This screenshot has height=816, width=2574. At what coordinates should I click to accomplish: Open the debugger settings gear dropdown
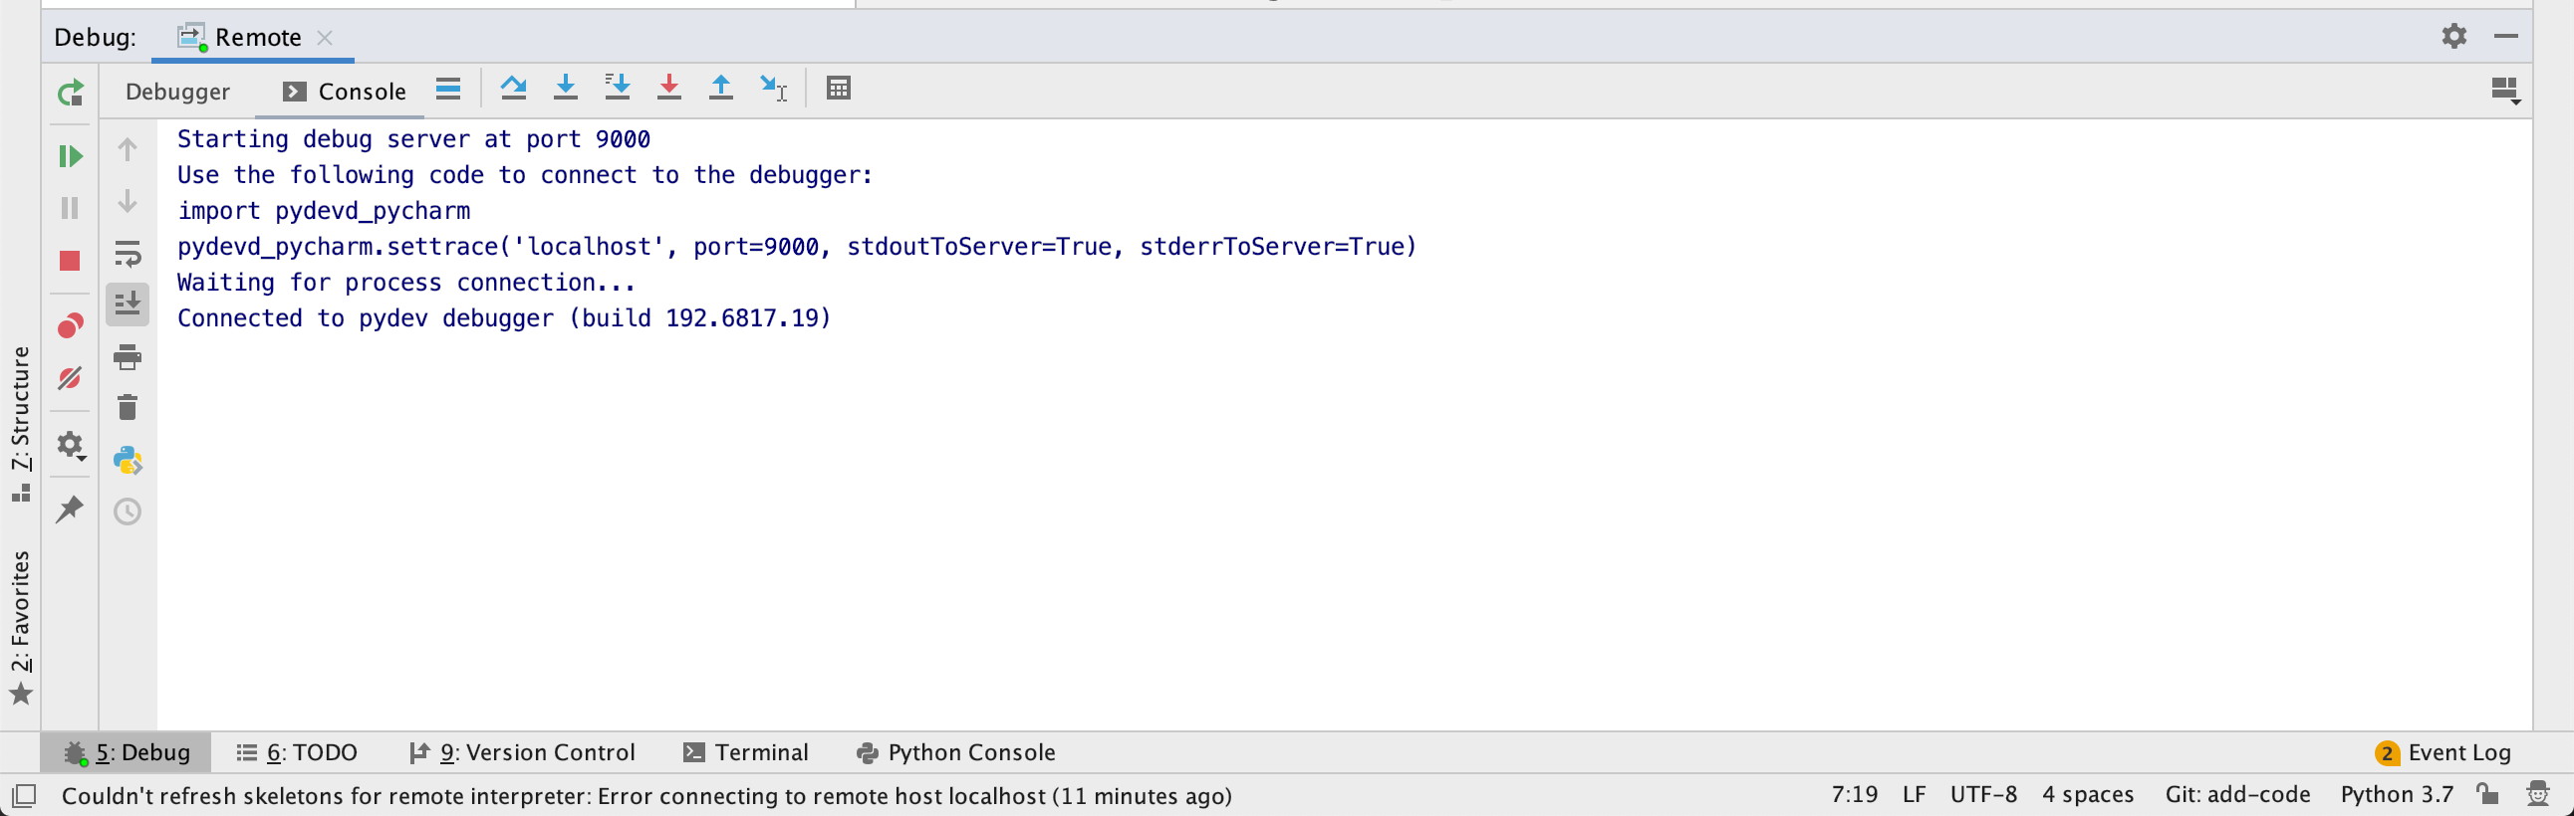click(70, 447)
